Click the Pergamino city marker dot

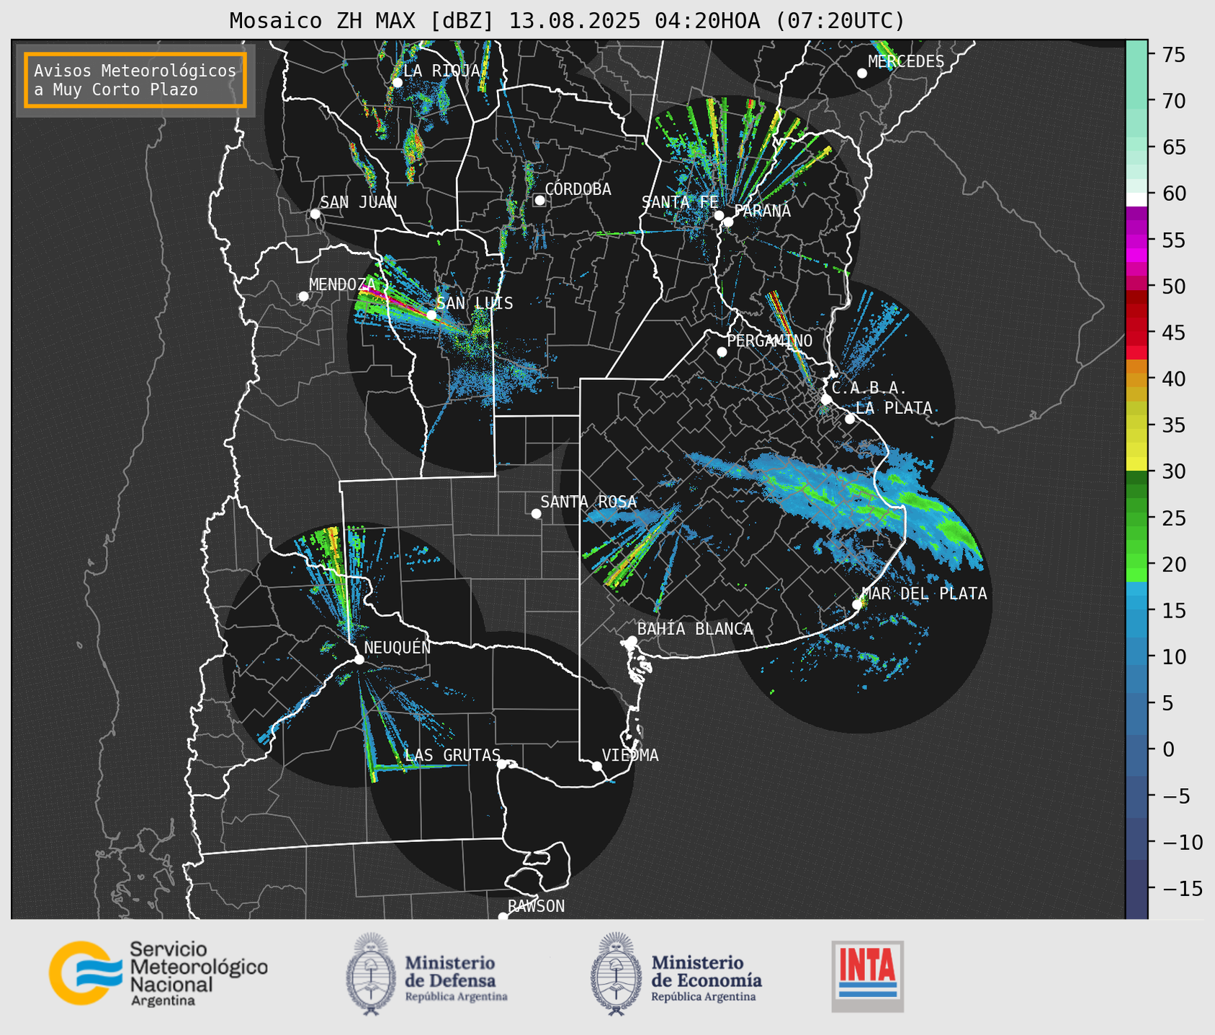pyautogui.click(x=722, y=352)
